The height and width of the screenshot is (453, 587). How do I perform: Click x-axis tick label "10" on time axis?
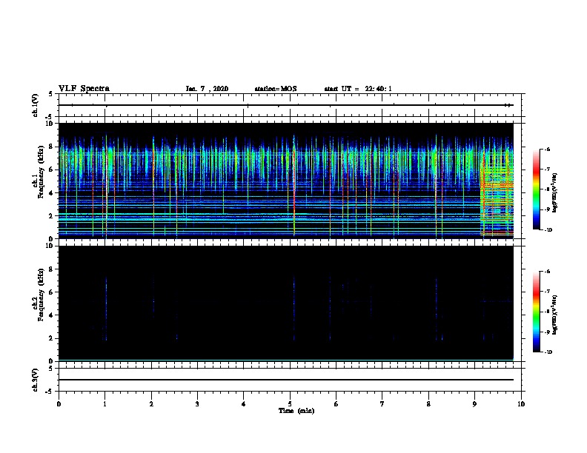521,404
